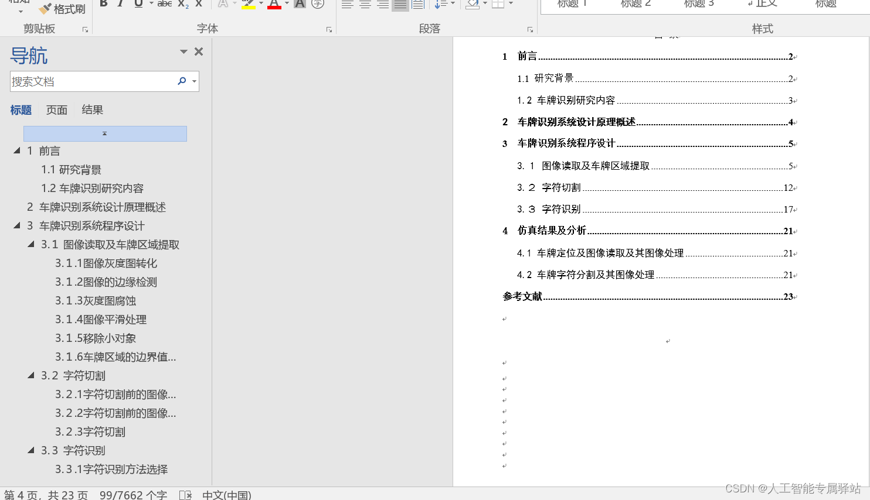Toggle Underline formatting

point(138,4)
